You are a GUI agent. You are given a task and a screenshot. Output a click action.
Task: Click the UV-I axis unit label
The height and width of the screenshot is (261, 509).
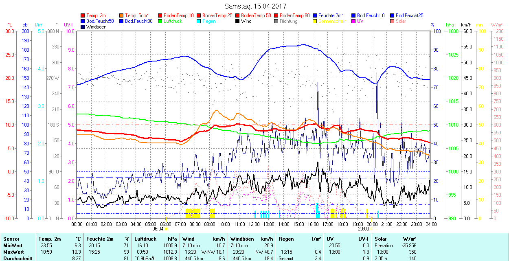(x=68, y=25)
